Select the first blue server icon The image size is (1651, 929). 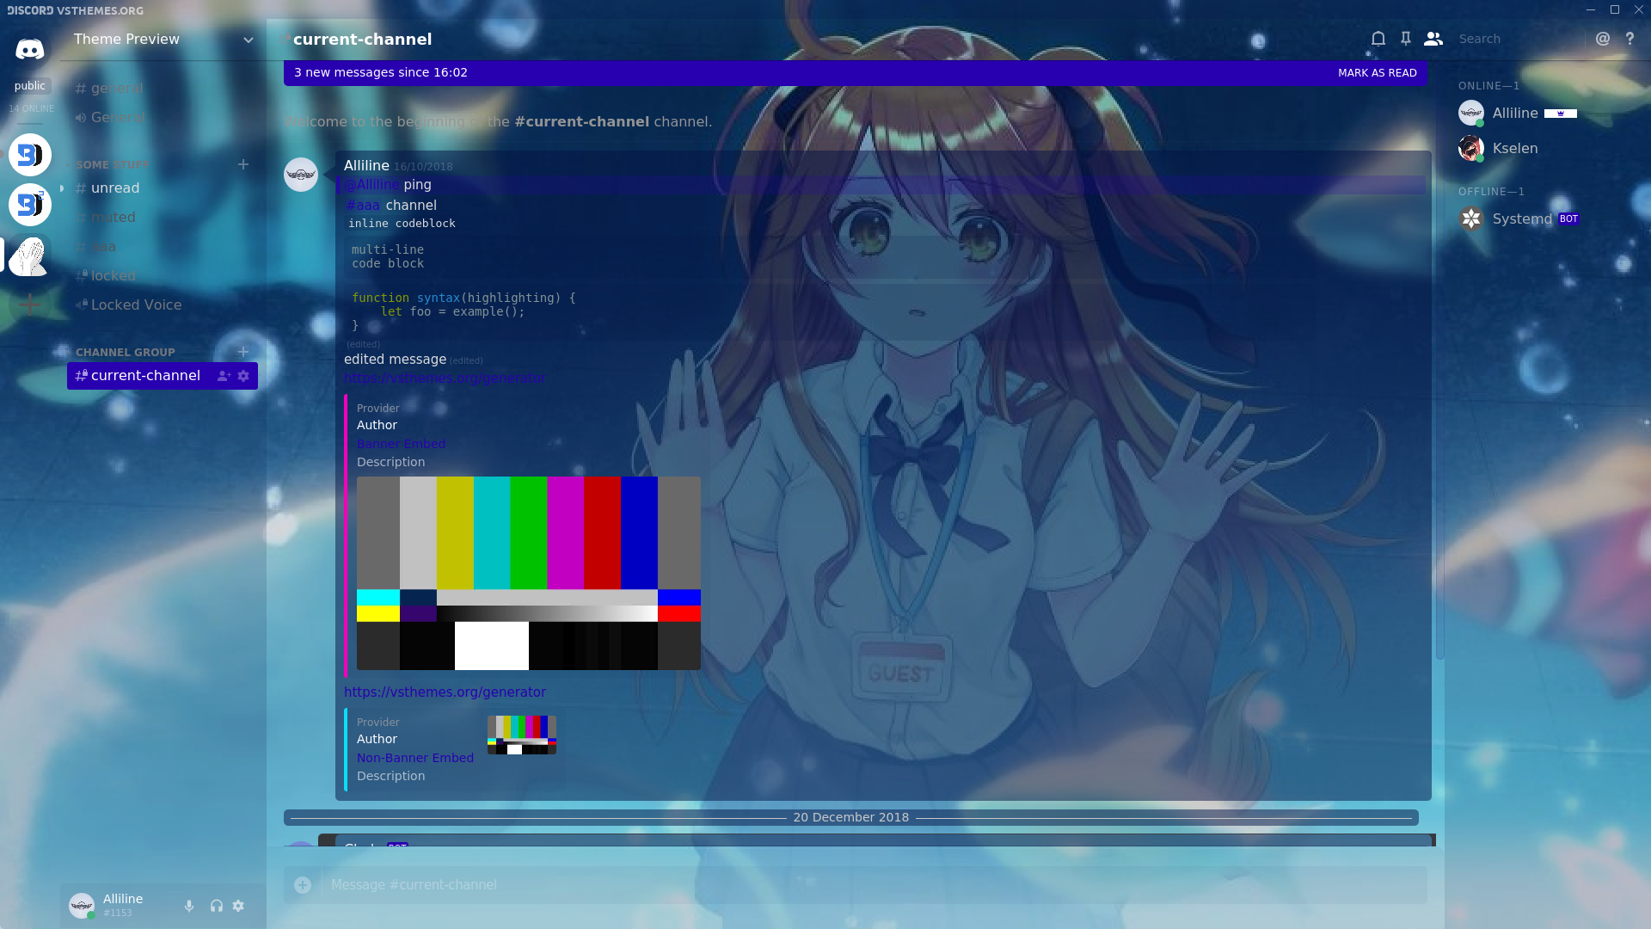pyautogui.click(x=30, y=155)
